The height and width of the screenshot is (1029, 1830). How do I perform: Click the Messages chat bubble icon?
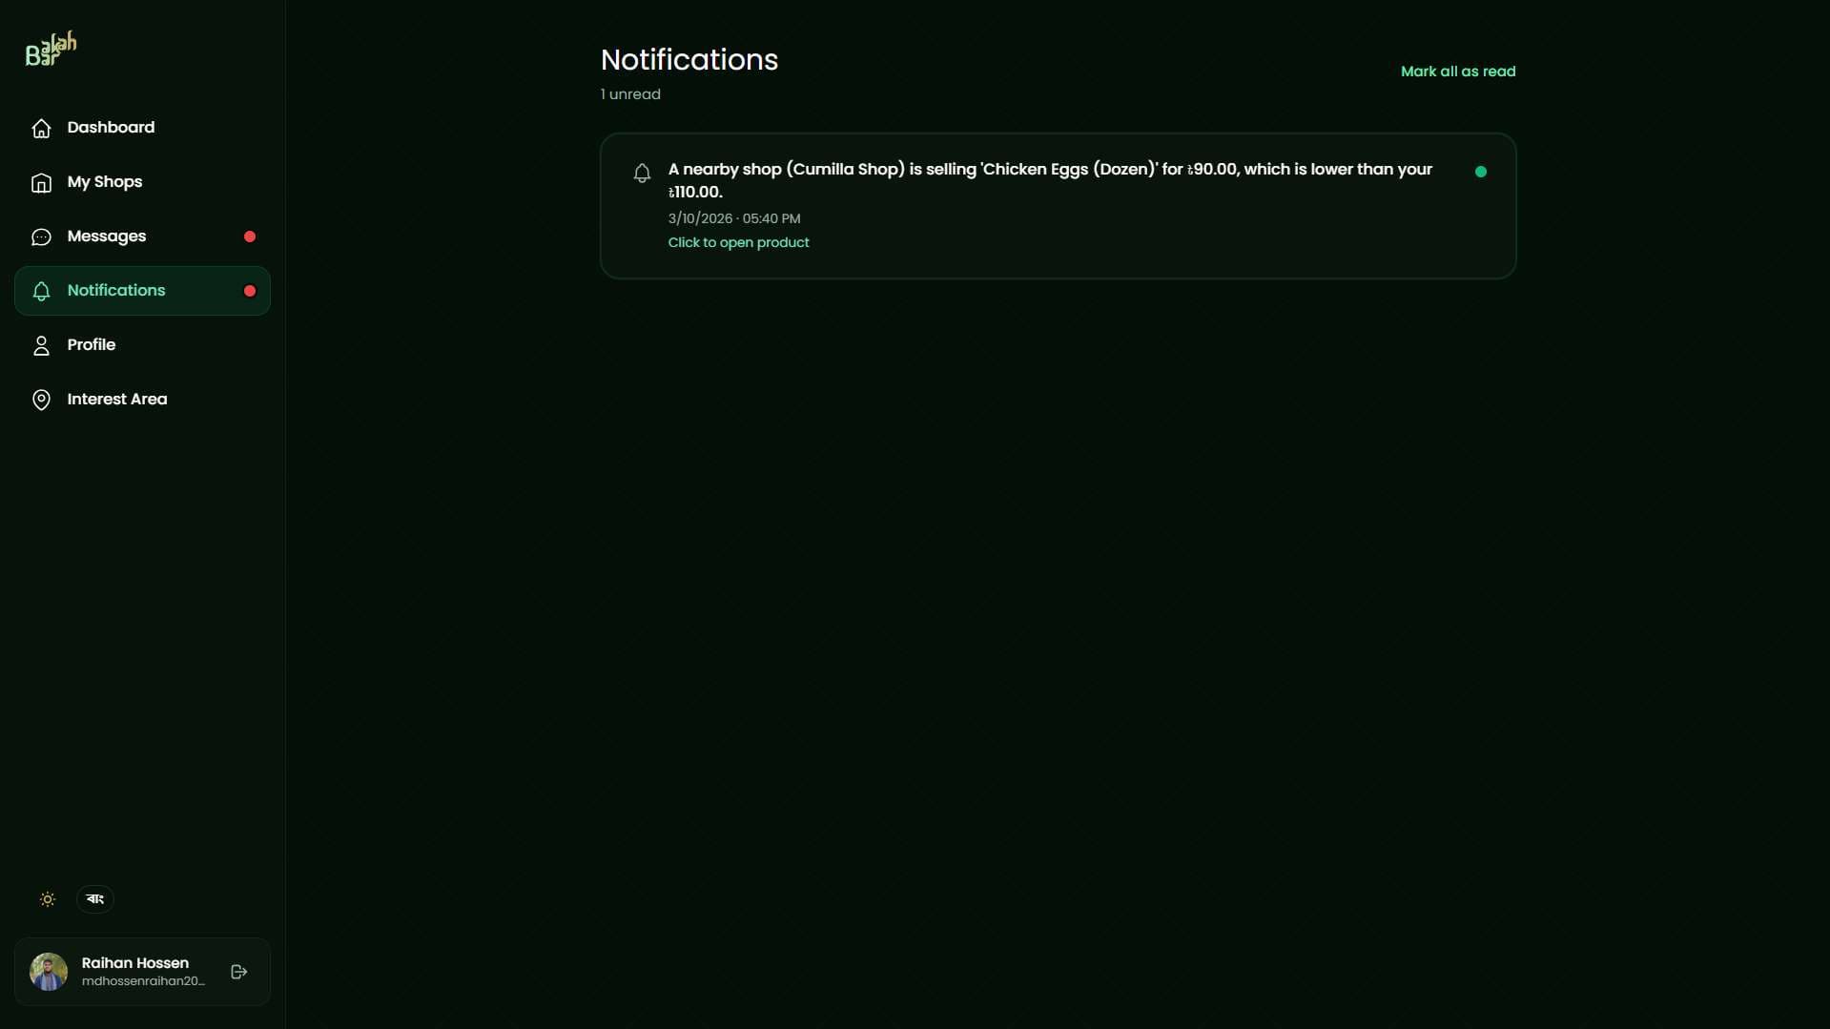[x=41, y=237]
